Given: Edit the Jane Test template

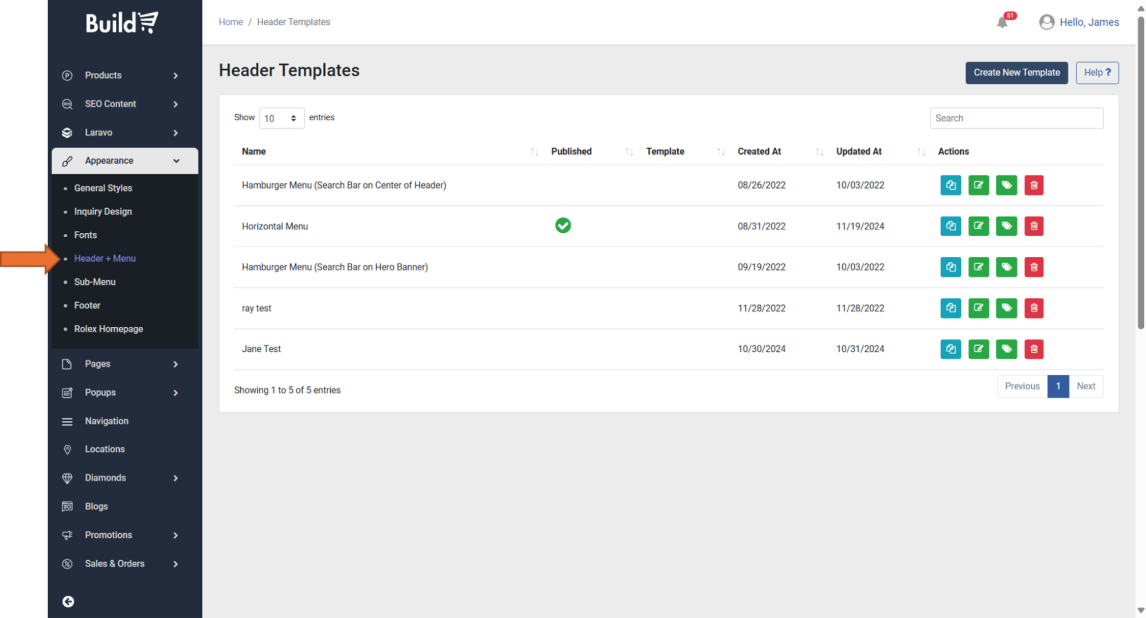Looking at the screenshot, I should point(978,349).
